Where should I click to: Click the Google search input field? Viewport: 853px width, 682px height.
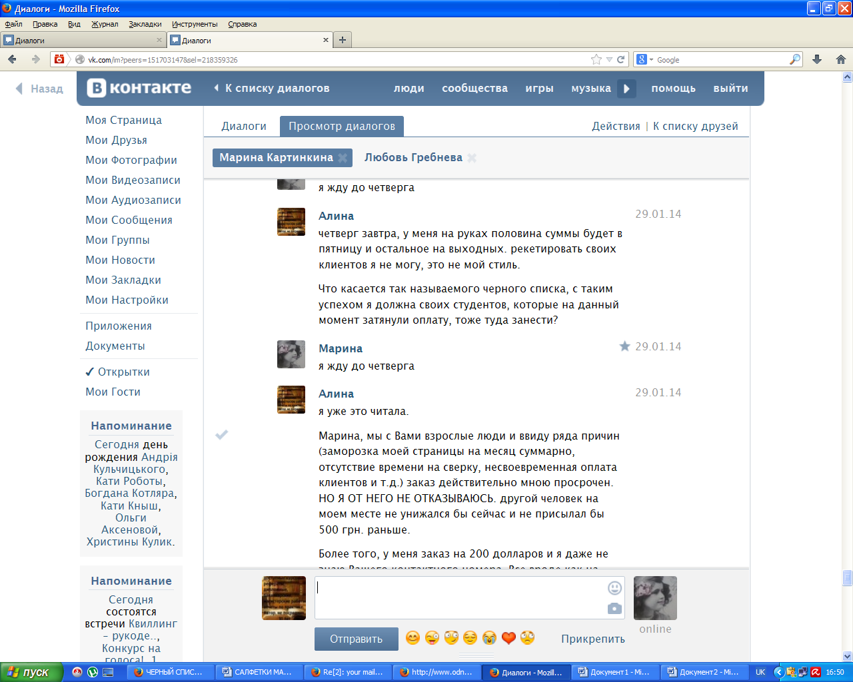tap(722, 59)
